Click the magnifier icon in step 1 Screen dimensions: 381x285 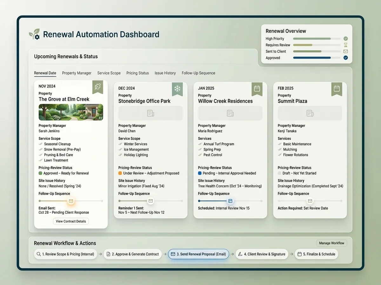point(39,254)
